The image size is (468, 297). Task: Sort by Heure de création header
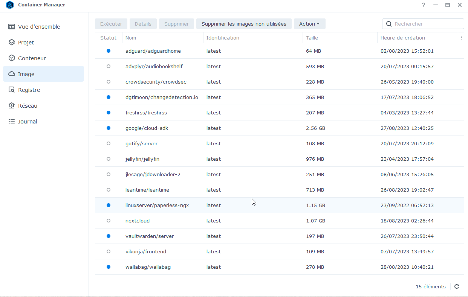[x=402, y=38]
